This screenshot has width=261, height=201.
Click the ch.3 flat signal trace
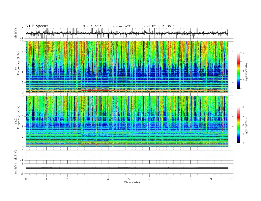(x=127, y=155)
